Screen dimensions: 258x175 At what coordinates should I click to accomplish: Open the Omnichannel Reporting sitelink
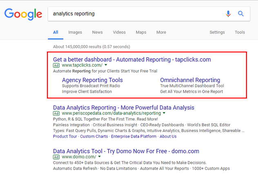[190, 80]
